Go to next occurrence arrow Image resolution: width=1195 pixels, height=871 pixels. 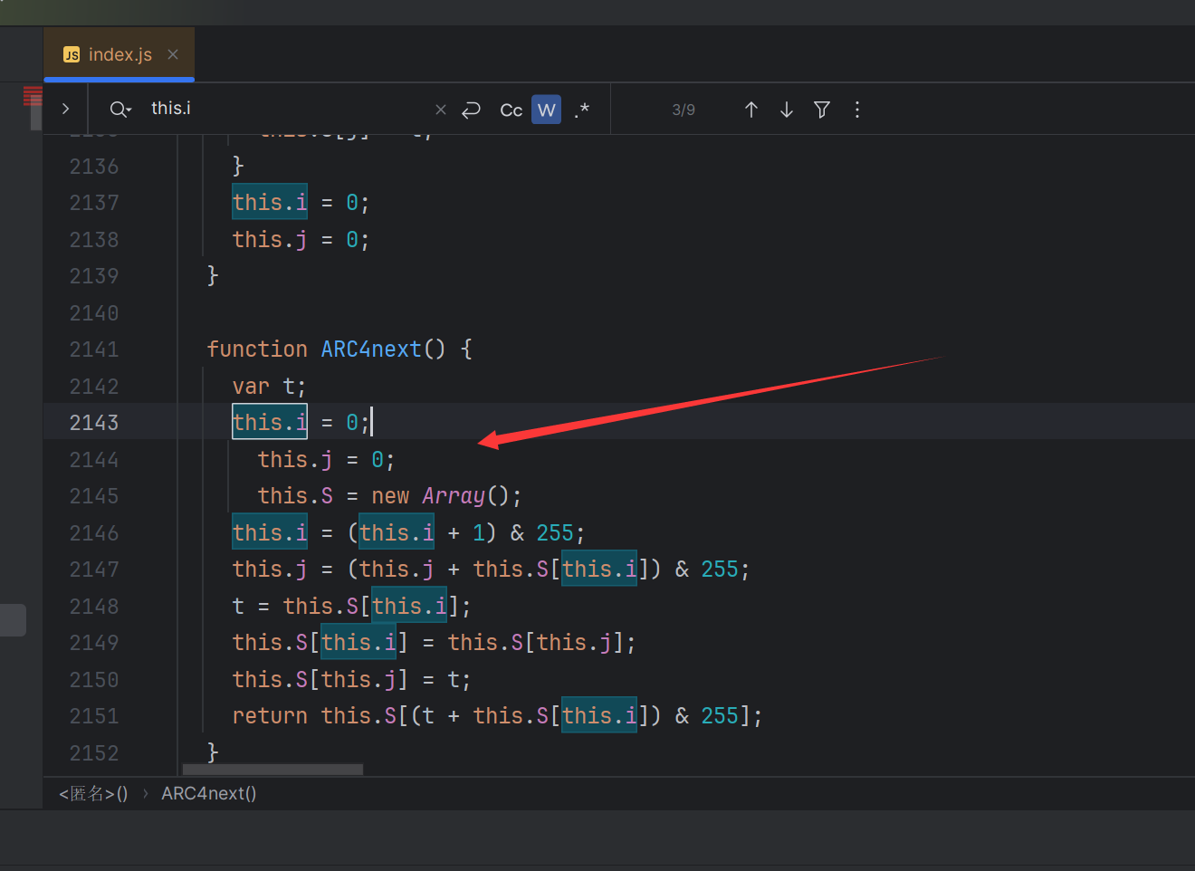coord(786,110)
